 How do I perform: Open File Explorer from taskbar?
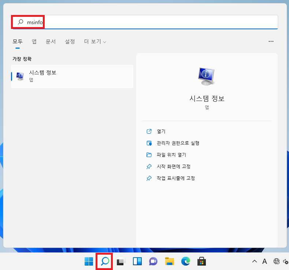pyautogui.click(x=170, y=261)
